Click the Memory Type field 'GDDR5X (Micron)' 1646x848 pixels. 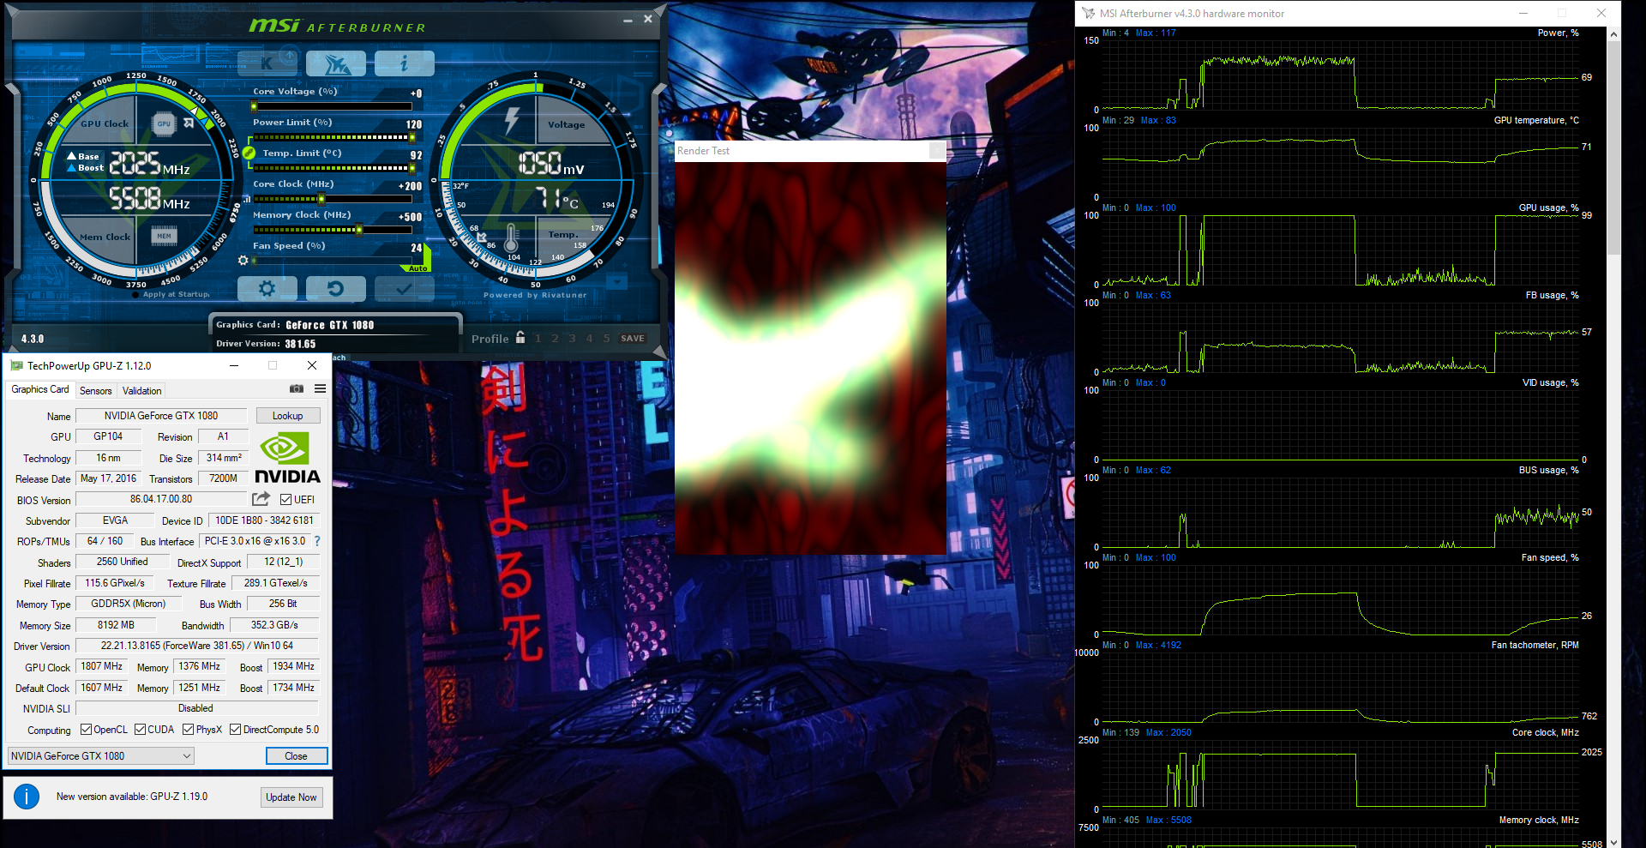click(129, 604)
